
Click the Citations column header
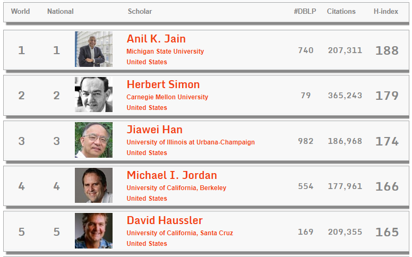[x=341, y=12]
